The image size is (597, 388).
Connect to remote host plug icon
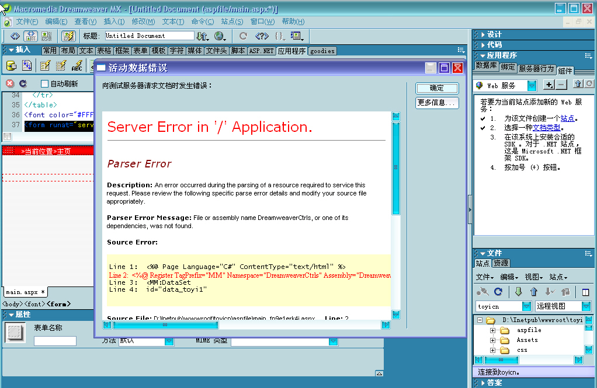(483, 292)
